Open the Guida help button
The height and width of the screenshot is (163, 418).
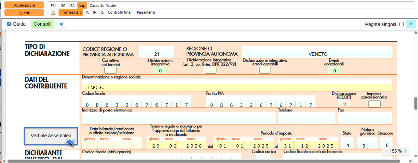(16, 24)
